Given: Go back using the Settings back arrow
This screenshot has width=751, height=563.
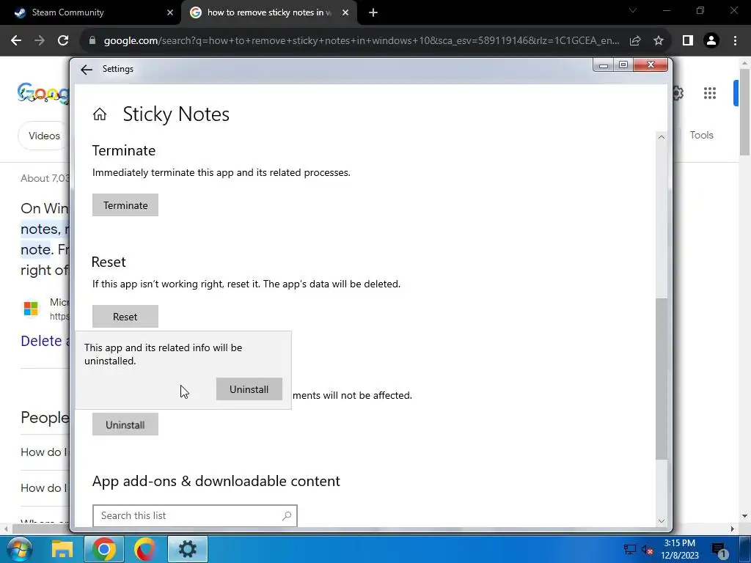Looking at the screenshot, I should [x=87, y=70].
